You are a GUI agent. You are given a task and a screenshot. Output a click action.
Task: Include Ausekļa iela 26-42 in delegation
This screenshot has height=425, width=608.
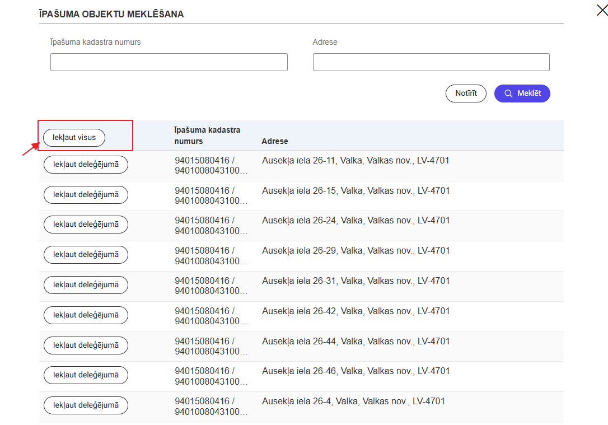coord(86,315)
